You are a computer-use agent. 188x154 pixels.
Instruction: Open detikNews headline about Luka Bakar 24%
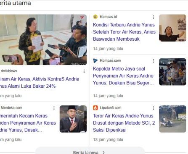(40, 83)
